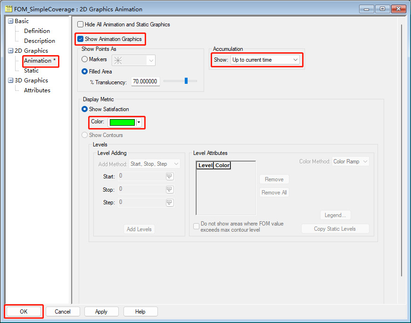Collapse the 2D Graphics tree node
This screenshot has width=411, height=323.
(10, 51)
